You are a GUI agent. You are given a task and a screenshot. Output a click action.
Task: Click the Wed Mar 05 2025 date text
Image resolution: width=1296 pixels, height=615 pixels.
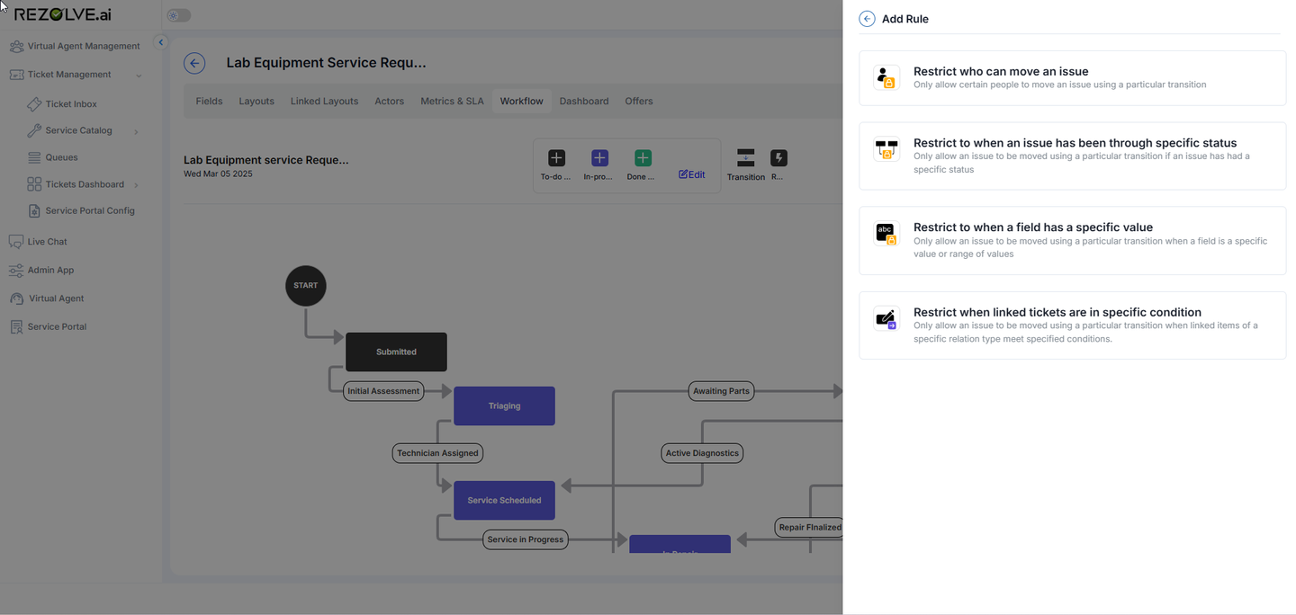click(218, 174)
